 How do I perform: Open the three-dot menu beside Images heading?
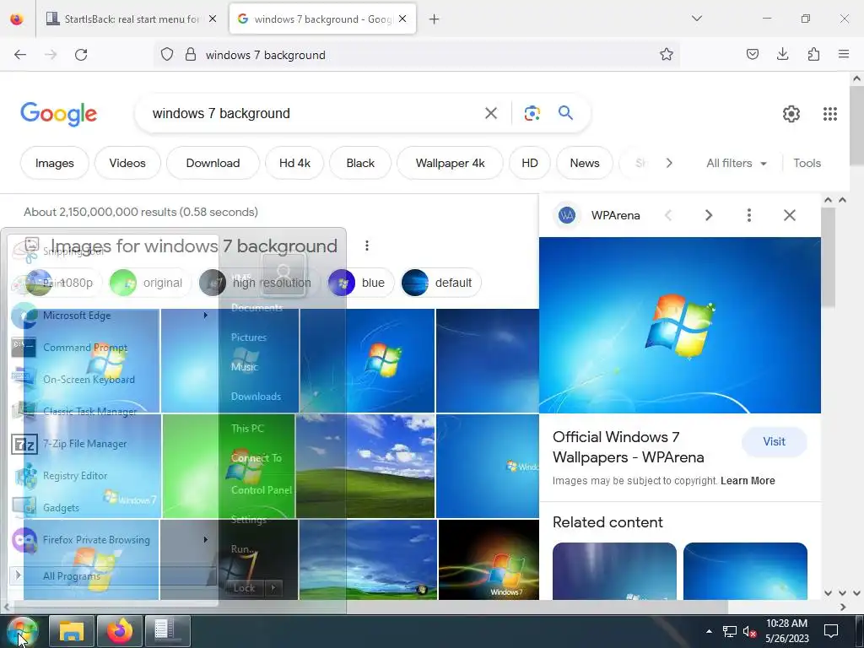367,246
